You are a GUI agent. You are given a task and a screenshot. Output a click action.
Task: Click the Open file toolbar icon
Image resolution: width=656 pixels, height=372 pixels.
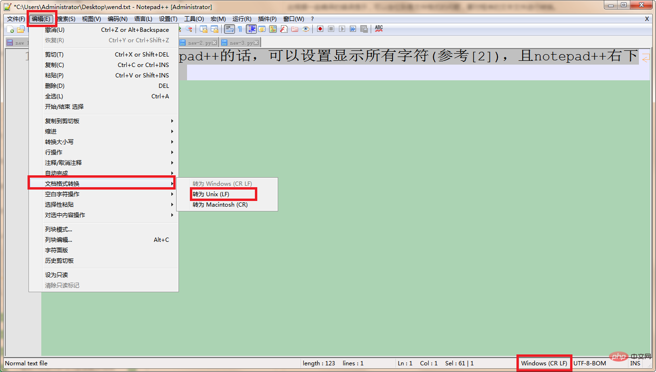21,29
